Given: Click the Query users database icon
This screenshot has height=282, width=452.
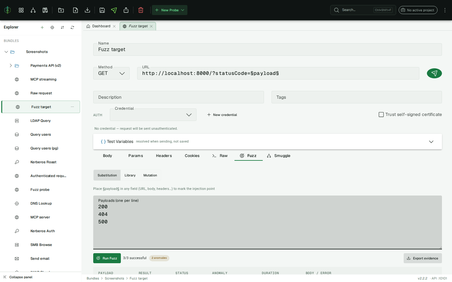Looking at the screenshot, I should click(17, 134).
